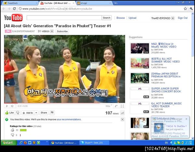Enter full screen video mode
Viewport: 195px width, 152px height.
click(122, 106)
